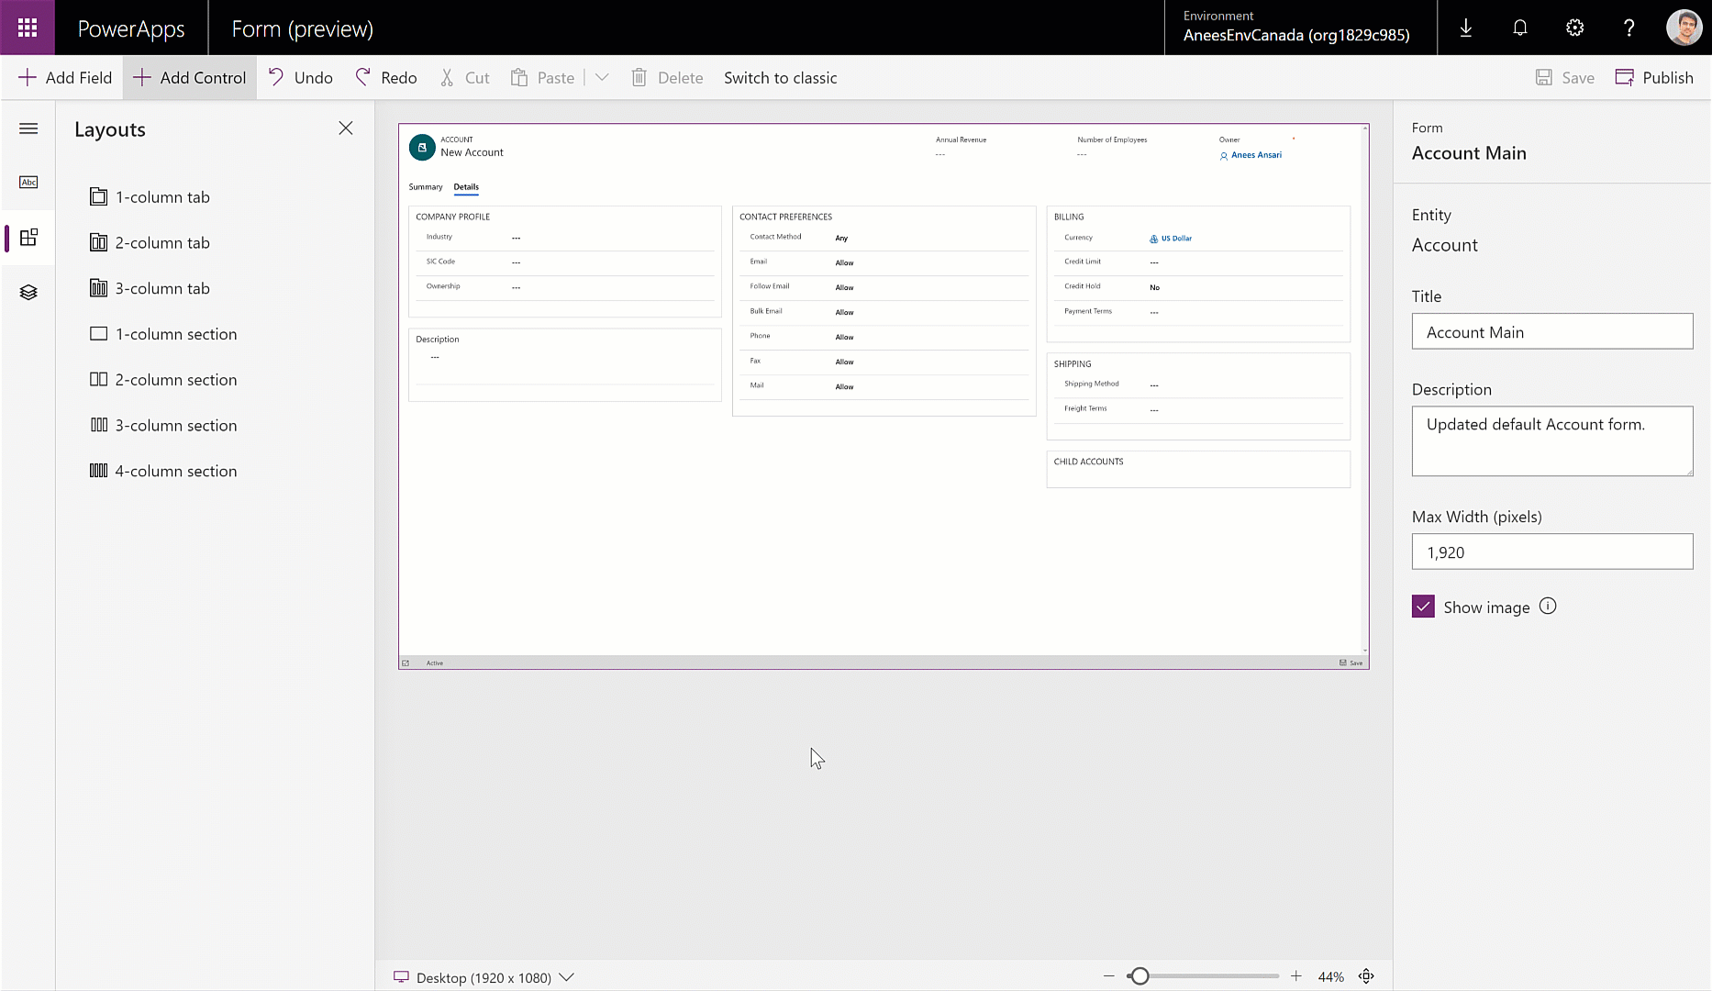Screen dimensions: 1712x991
Task: Toggle the hamburger navigation menu
Action: (x=28, y=128)
